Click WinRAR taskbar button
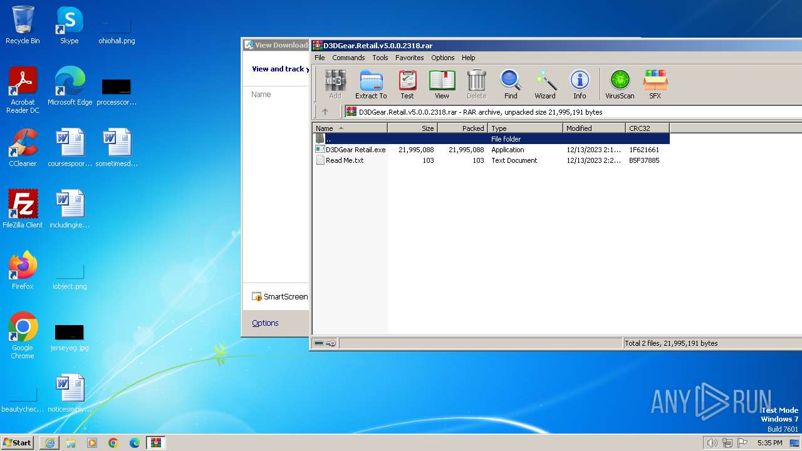Viewport: 802px width, 451px height. [155, 443]
